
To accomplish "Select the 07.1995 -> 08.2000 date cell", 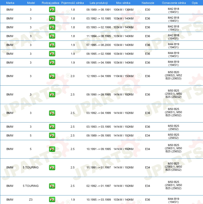I will (98, 45).
